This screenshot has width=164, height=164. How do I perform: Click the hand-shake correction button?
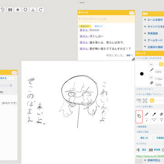point(159,138)
